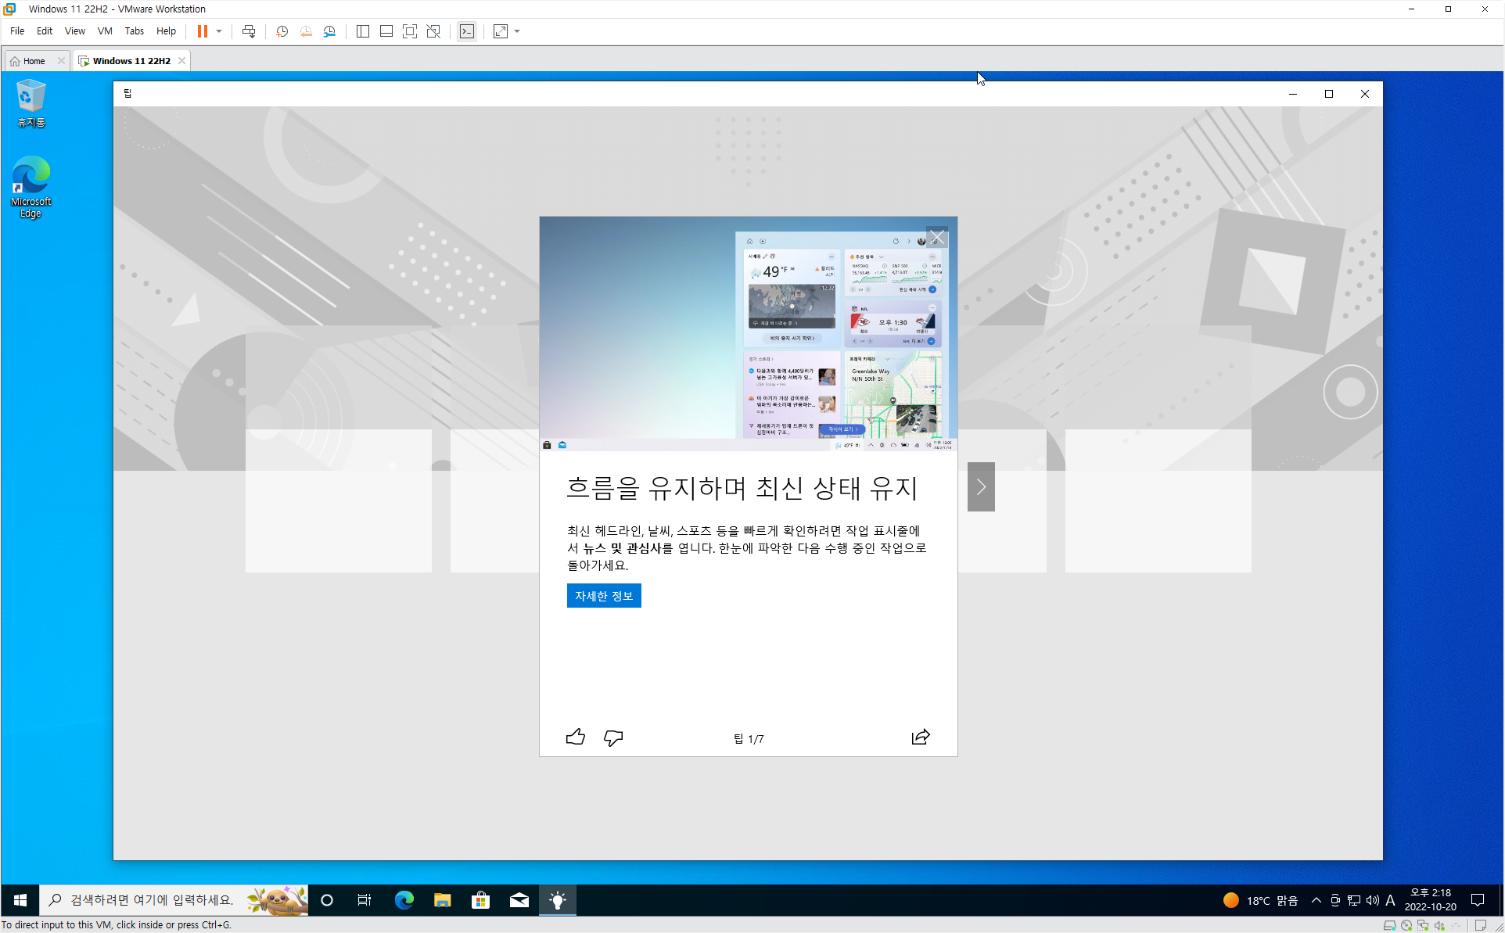Switch to the Home tab
Screen dimensions: 1505x933
tap(34, 61)
